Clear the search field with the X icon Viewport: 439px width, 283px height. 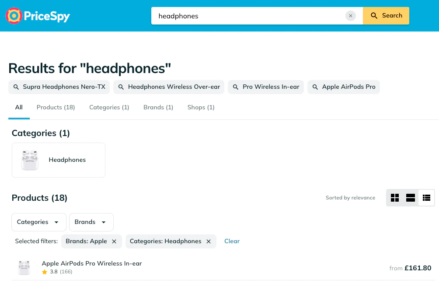(x=351, y=16)
